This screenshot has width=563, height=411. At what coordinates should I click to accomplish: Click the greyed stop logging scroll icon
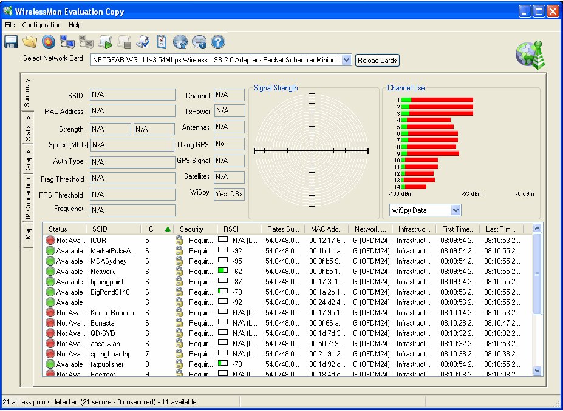[124, 42]
